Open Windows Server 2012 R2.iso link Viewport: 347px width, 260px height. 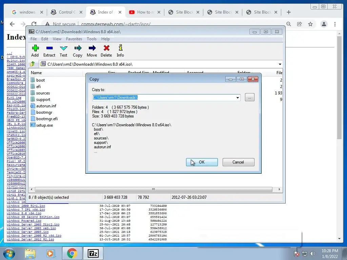click(x=30, y=239)
